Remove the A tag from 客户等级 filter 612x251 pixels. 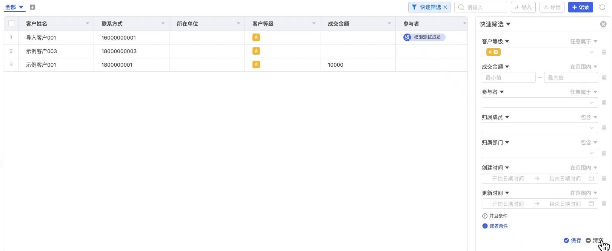496,52
